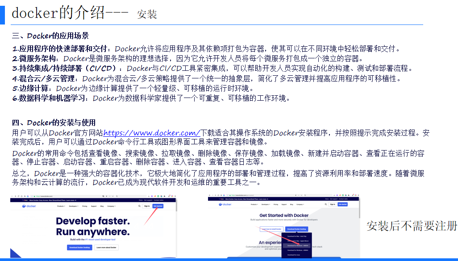Open Pricing nav item in Get Started screenshot

tap(276, 204)
